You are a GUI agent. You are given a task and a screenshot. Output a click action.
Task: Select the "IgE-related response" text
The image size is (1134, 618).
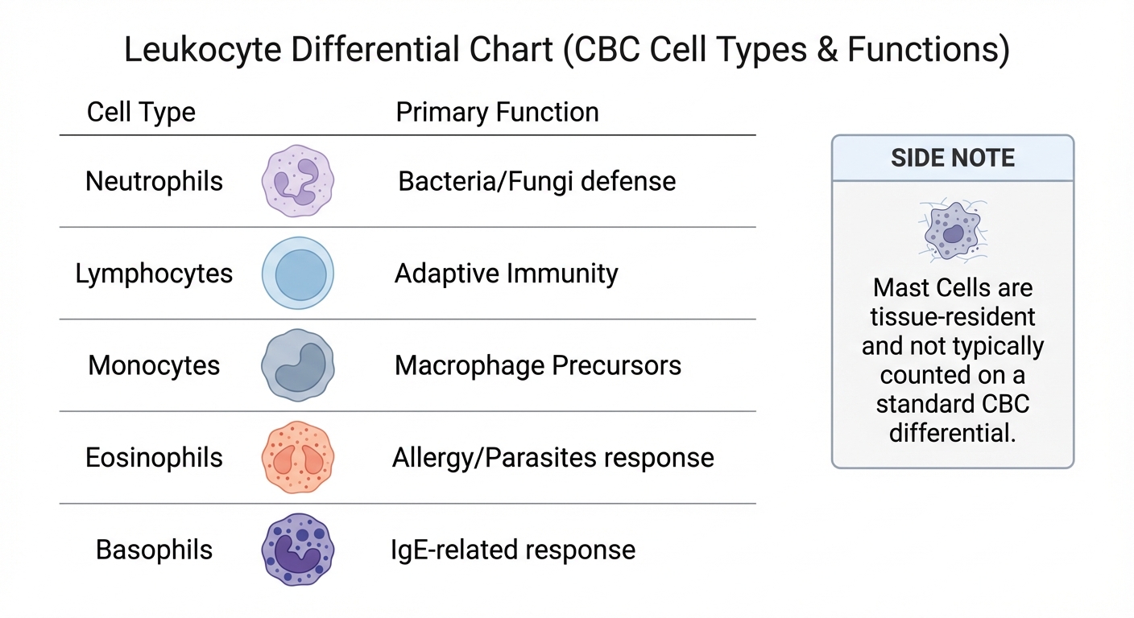pyautogui.click(x=513, y=550)
